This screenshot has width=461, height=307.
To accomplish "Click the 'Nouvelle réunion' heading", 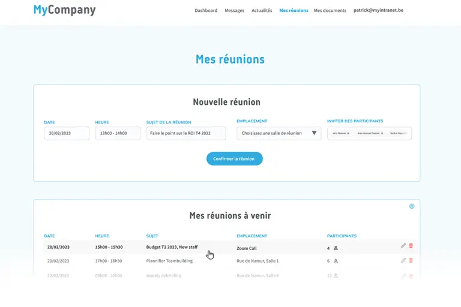I will coord(227,102).
